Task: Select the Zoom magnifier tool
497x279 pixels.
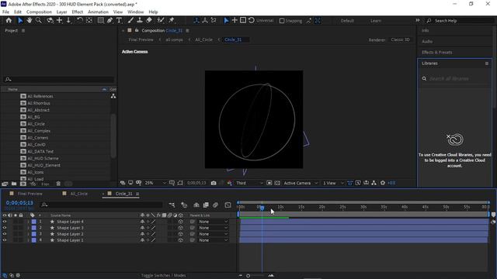Action: pos(38,20)
